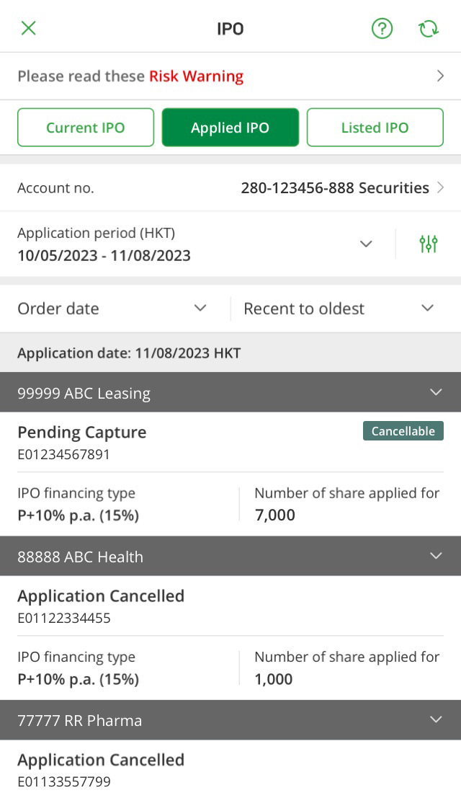Open Risk Warning details via right chevron
The height and width of the screenshot is (793, 461).
coord(441,76)
